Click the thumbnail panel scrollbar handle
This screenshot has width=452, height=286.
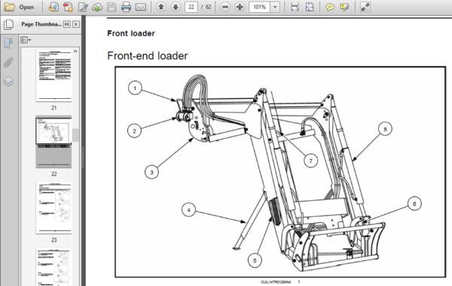75,135
